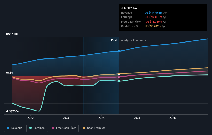Click the US$0 axis label
Viewport: 212px width, 135px height.
tap(10, 73)
